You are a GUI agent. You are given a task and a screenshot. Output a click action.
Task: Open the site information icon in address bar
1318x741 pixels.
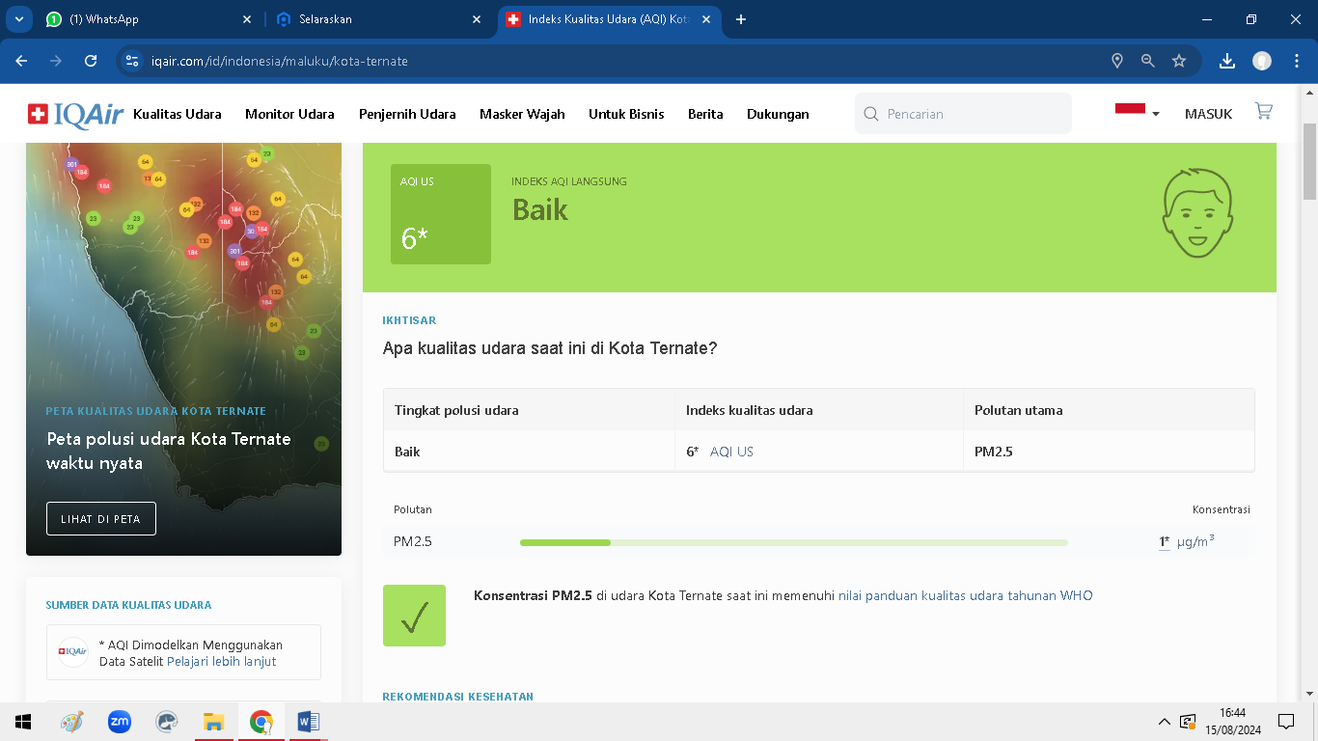pyautogui.click(x=133, y=61)
